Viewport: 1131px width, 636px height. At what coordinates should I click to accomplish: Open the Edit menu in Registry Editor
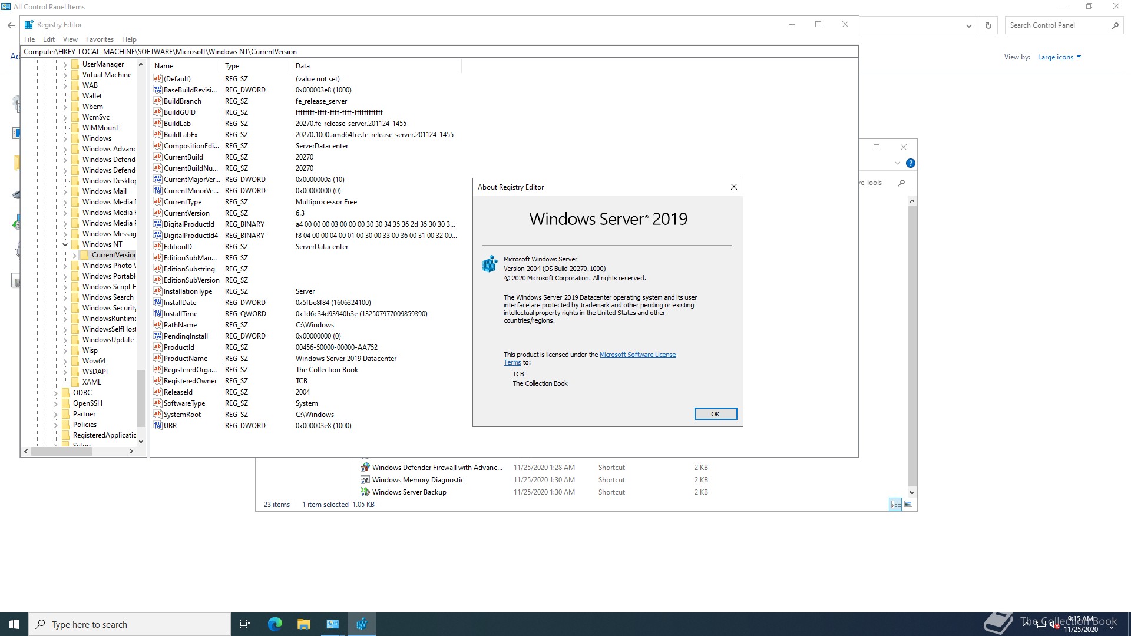(49, 39)
